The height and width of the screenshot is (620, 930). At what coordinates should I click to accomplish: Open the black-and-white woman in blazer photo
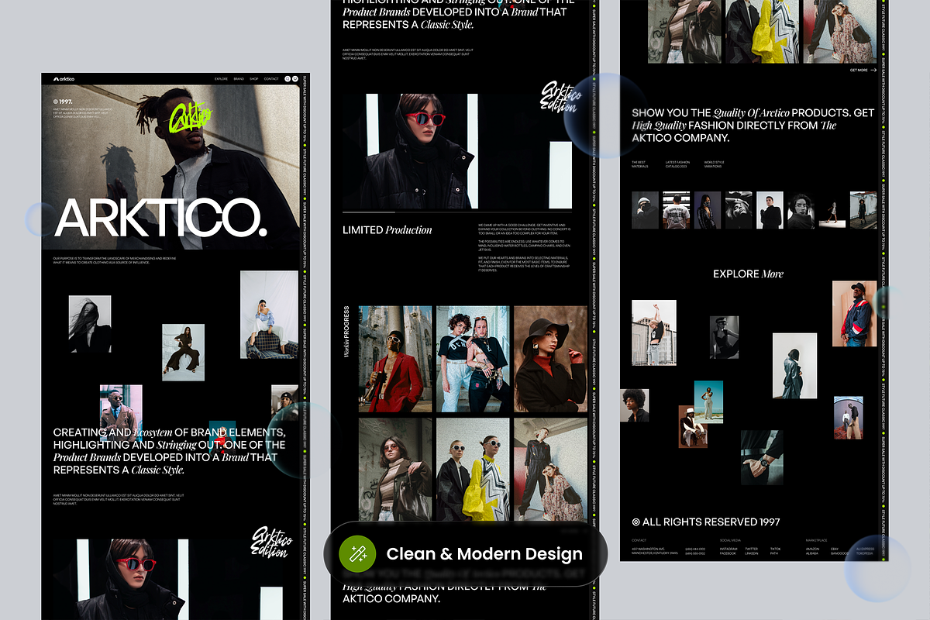click(90, 325)
